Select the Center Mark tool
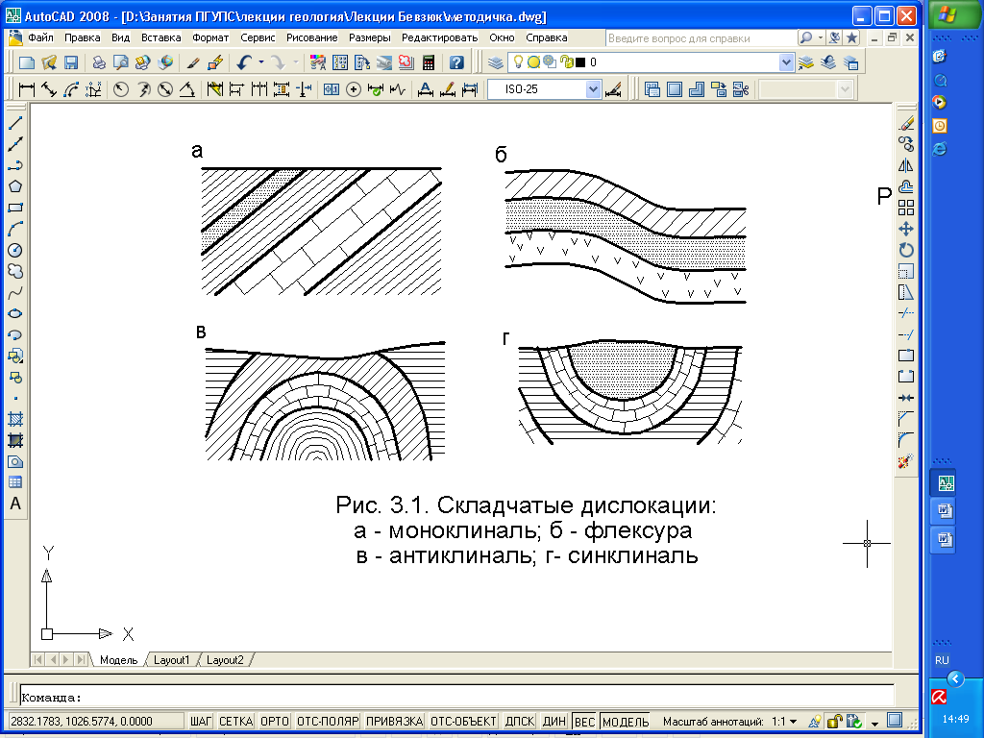 click(x=354, y=89)
